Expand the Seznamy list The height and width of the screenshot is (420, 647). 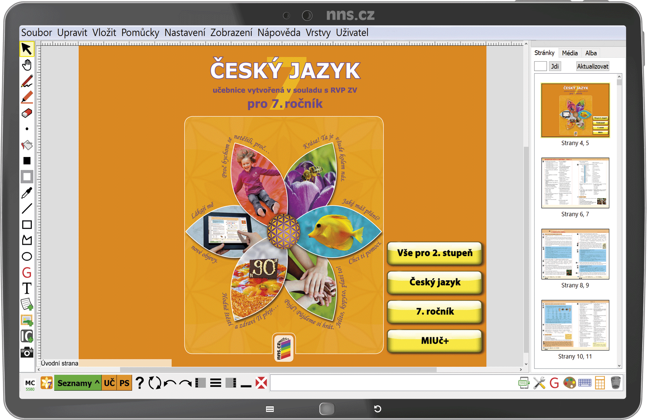pyautogui.click(x=78, y=383)
